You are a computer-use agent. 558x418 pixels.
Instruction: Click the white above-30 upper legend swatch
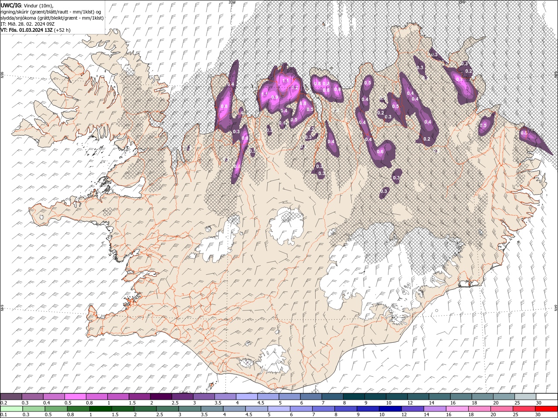[547, 396]
